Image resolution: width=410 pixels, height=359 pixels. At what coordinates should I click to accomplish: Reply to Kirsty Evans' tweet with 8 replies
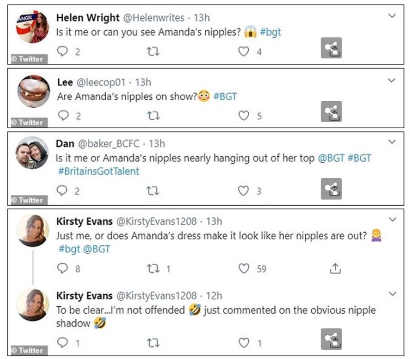coord(62,269)
